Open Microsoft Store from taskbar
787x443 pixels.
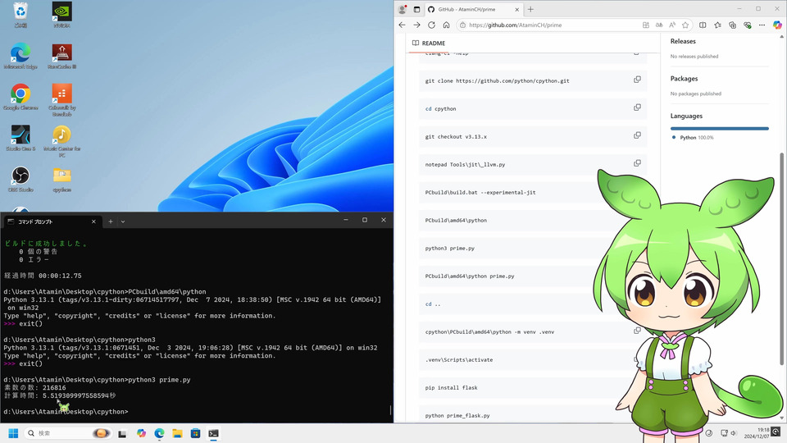pos(195,433)
